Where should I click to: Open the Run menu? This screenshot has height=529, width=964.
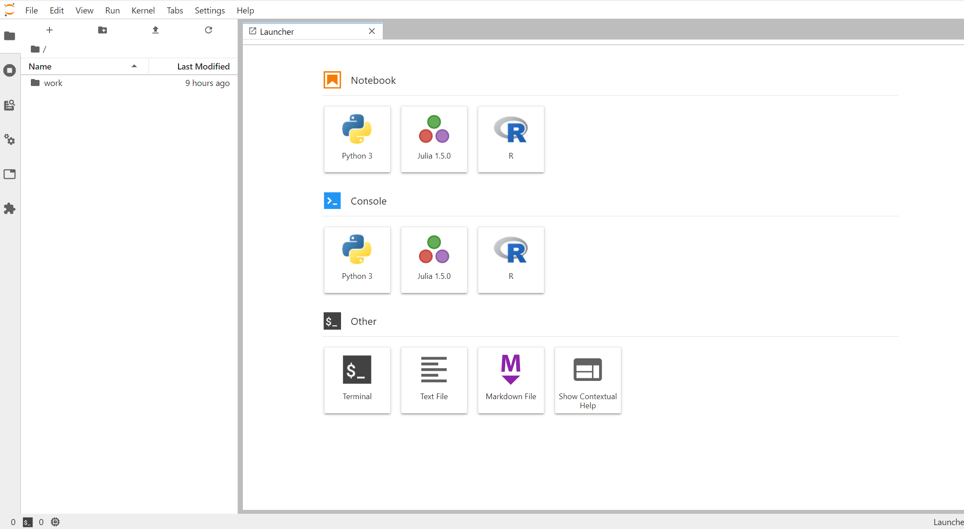(x=113, y=10)
